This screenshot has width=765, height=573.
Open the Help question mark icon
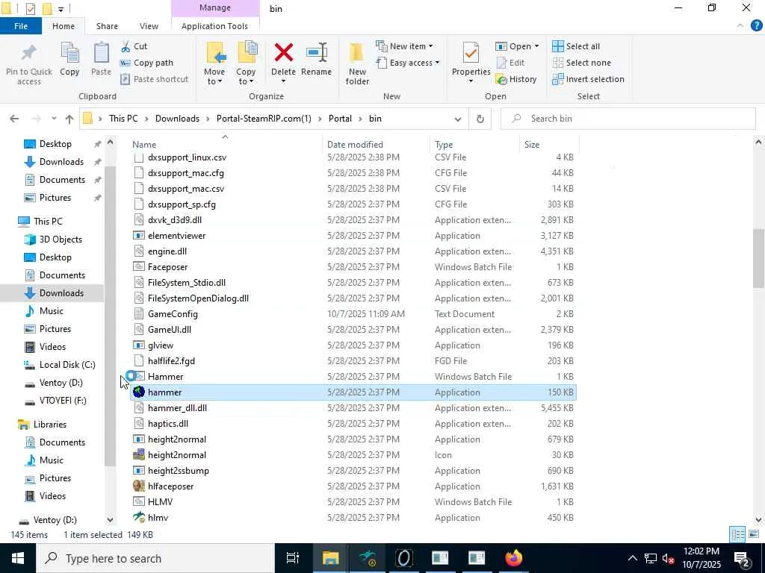(756, 26)
